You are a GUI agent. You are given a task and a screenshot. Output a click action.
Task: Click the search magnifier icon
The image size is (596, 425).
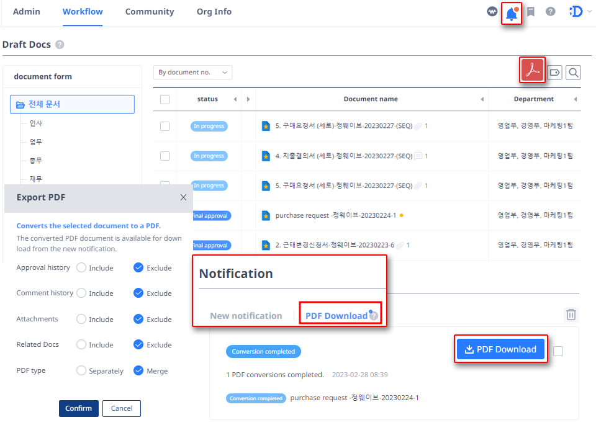572,72
